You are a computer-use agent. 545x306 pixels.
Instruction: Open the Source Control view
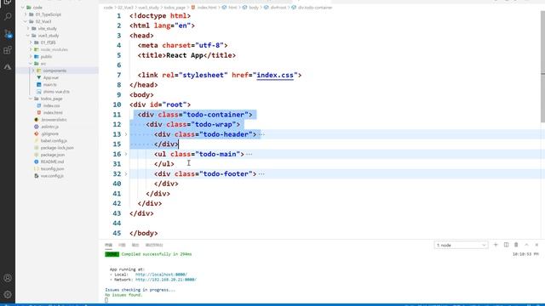tap(8, 33)
